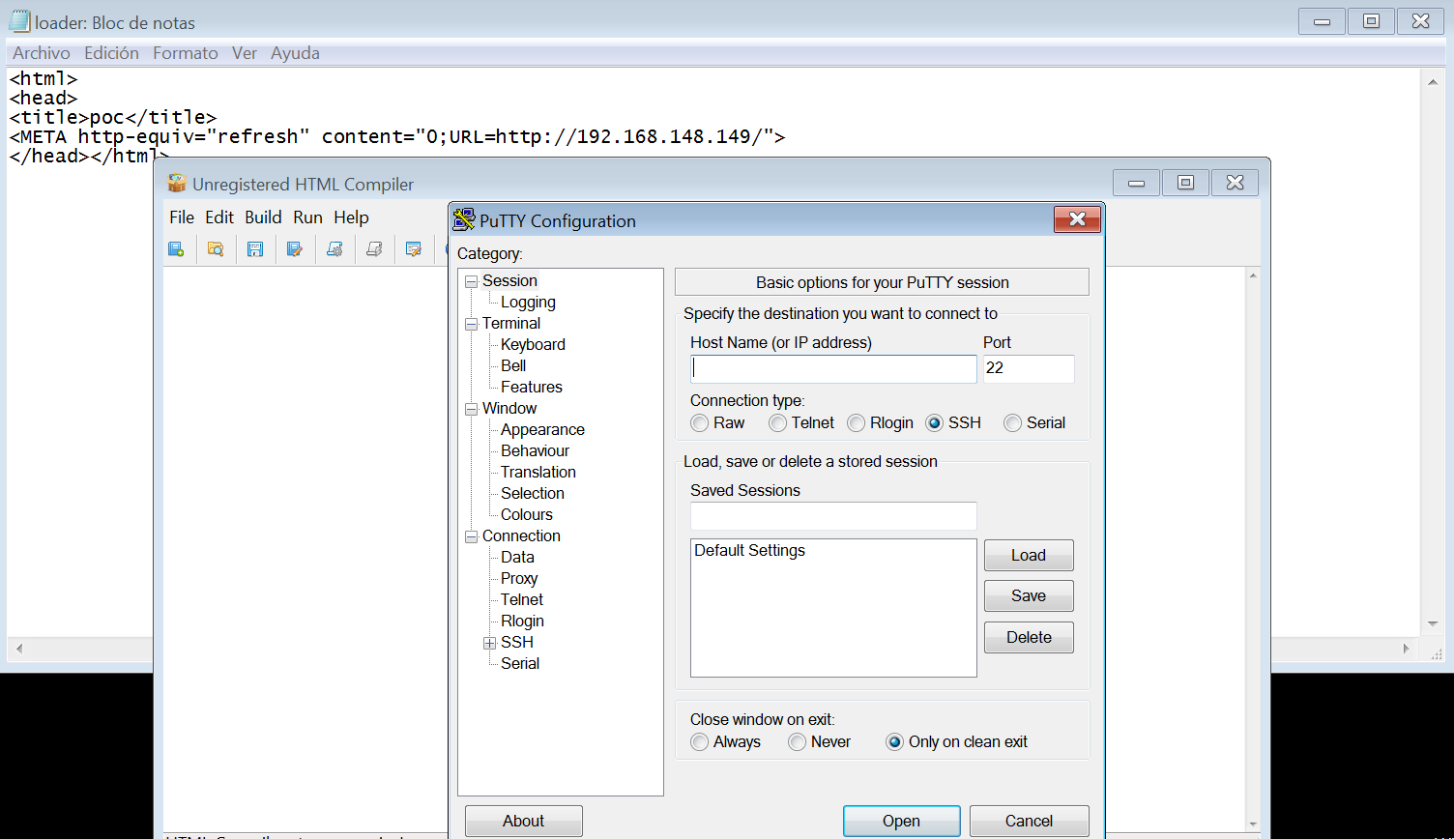Select the Rlogin entry under Connection in the tree

click(522, 622)
